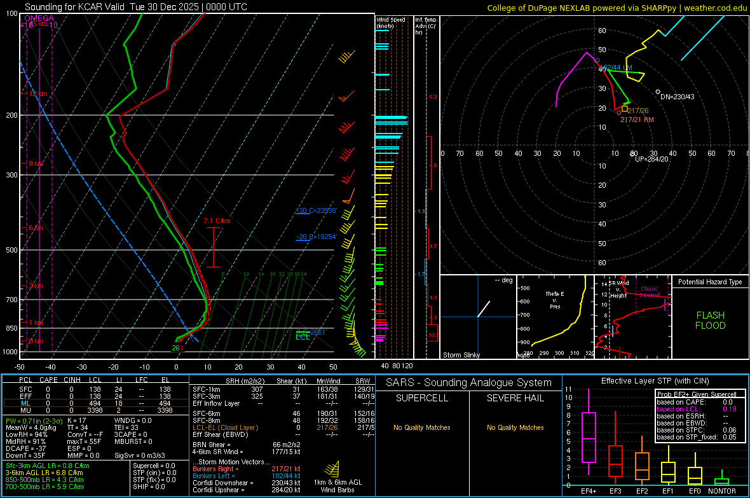Viewport: 750px width, 498px height.
Task: Click the 'Storm Slinky' panel label
Action: click(461, 355)
